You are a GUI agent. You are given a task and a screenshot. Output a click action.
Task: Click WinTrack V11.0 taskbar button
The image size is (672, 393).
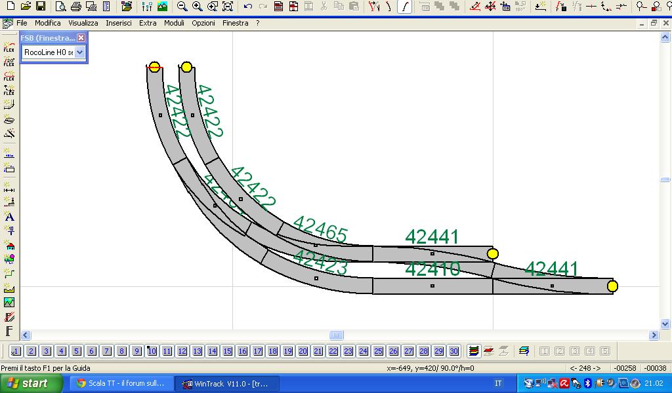227,384
